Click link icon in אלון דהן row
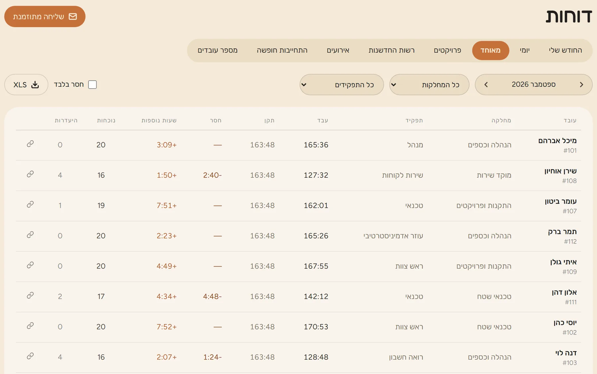This screenshot has width=597, height=374. click(x=30, y=295)
